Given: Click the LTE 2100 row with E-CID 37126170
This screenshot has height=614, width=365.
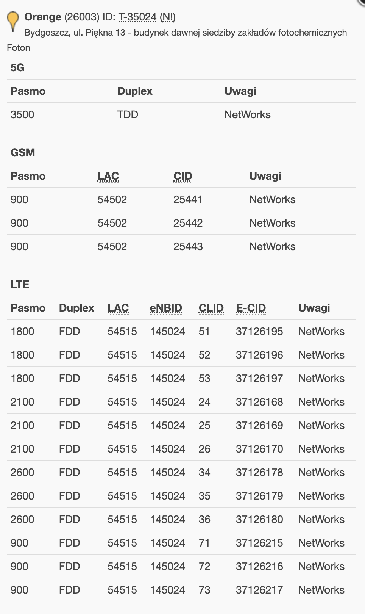Looking at the screenshot, I should [x=181, y=449].
